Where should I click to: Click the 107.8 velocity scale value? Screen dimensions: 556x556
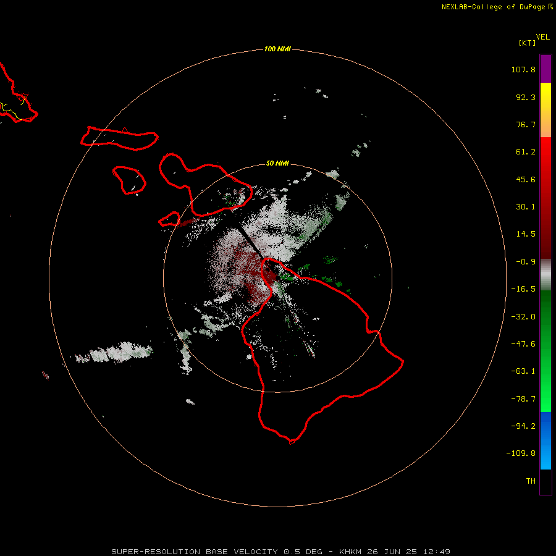click(x=523, y=69)
